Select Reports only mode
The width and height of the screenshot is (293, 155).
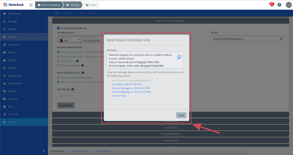[x=58, y=61]
